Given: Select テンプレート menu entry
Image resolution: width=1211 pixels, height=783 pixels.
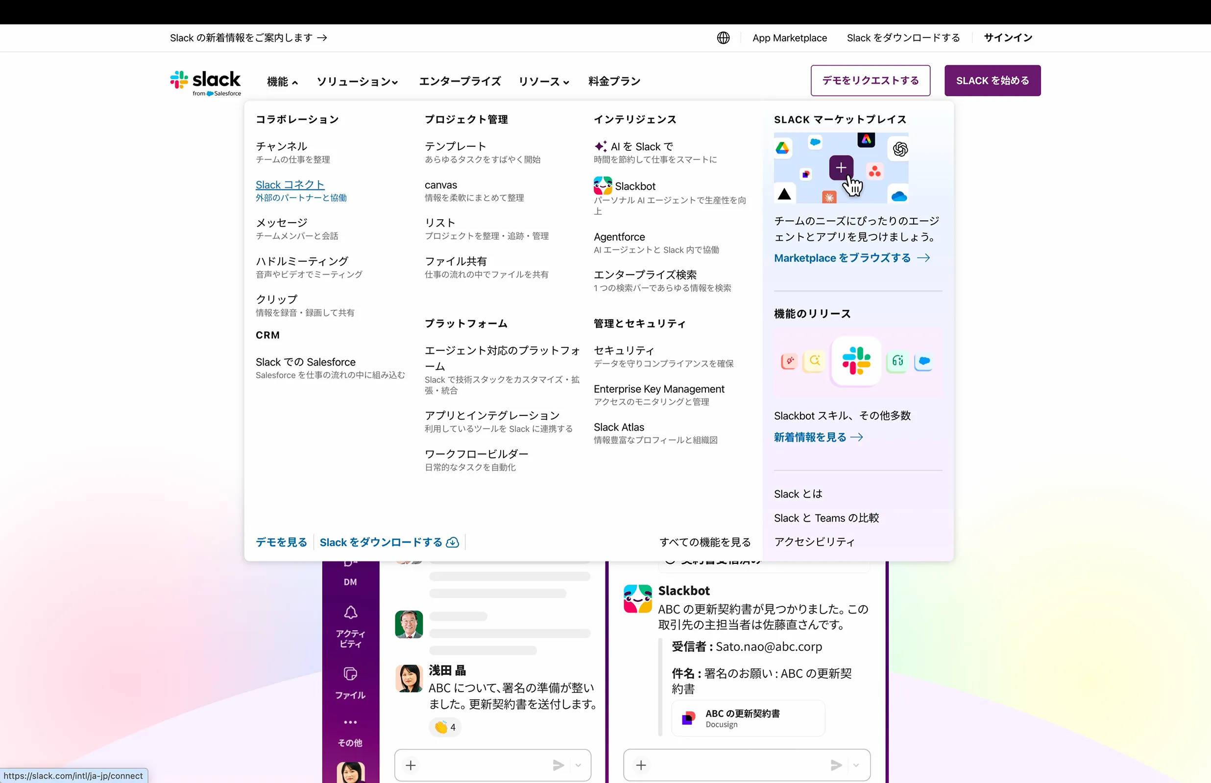Looking at the screenshot, I should click(x=483, y=153).
